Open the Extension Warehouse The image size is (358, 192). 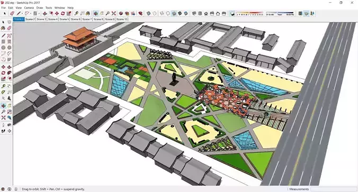click(x=127, y=13)
